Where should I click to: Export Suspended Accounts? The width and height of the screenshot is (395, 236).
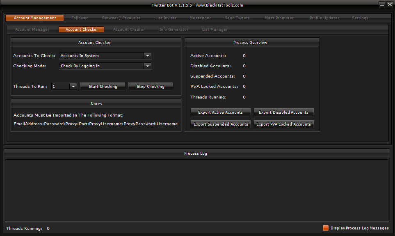(220, 124)
